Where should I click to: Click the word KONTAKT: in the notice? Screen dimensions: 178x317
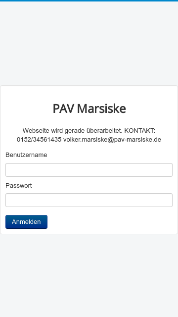(139, 131)
